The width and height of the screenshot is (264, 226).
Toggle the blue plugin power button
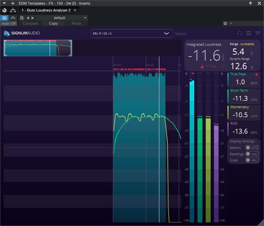point(4,18)
